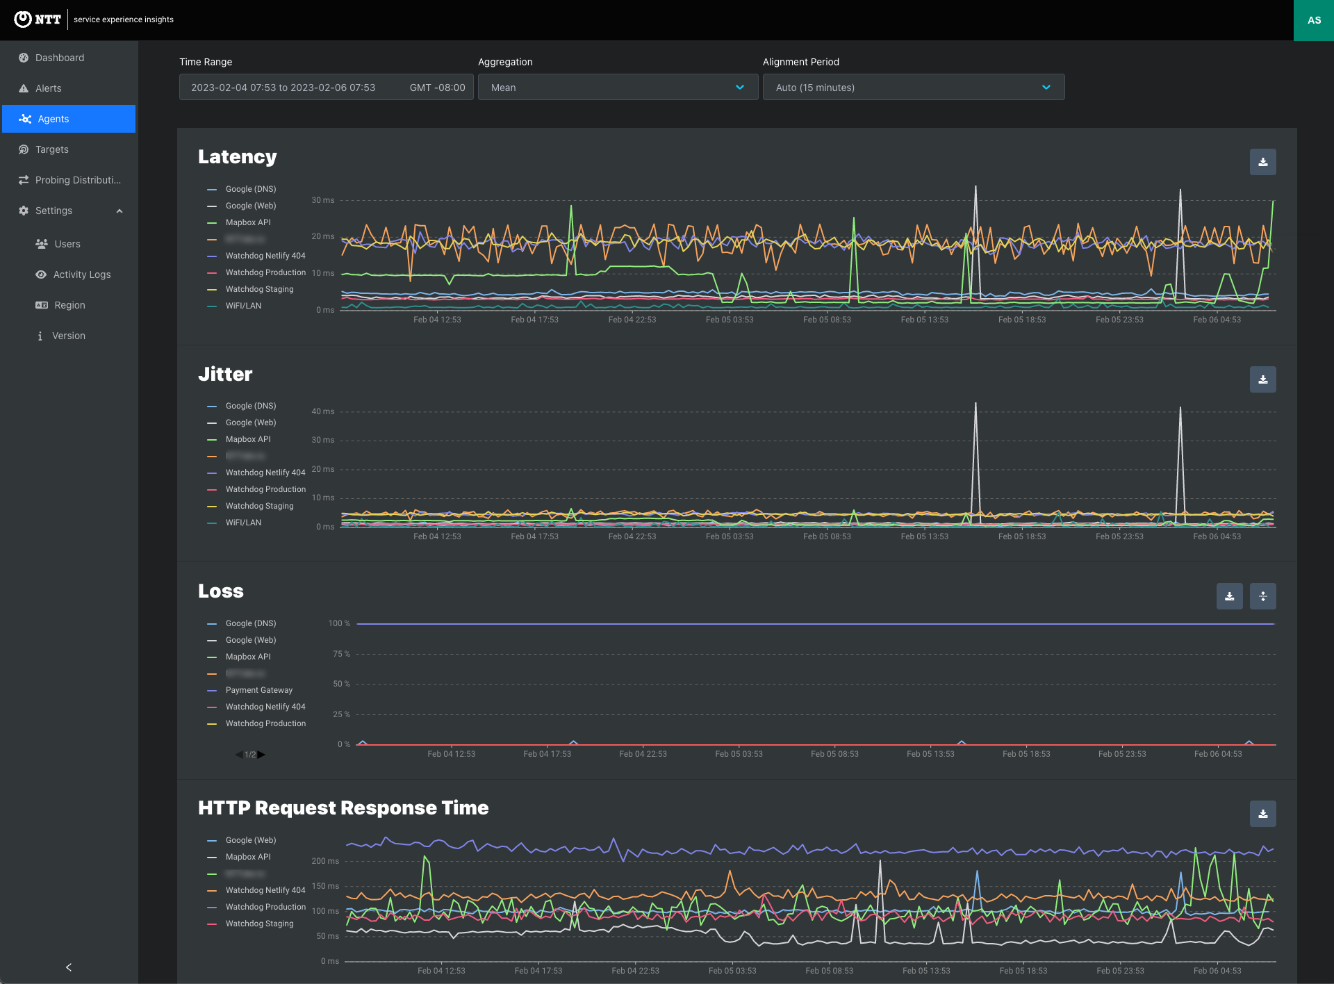Toggle Google (DNS) series in Loss legend
The width and height of the screenshot is (1334, 984).
tap(242, 623)
